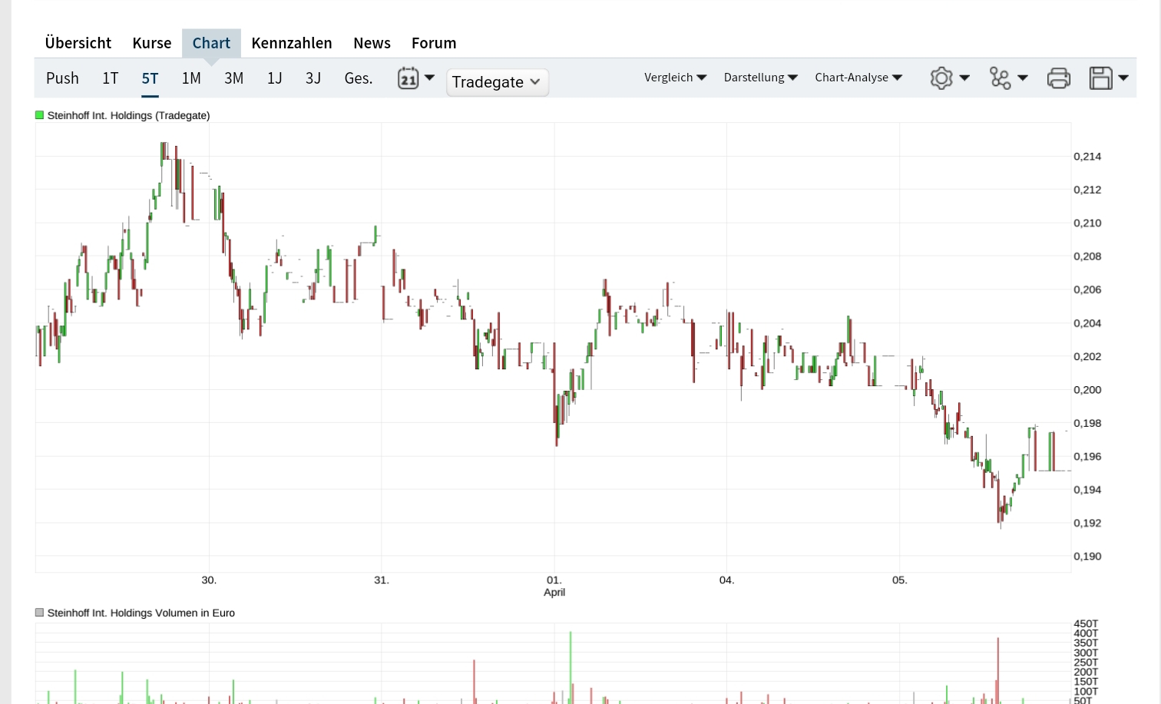Print the chart with the printer icon

(1059, 78)
